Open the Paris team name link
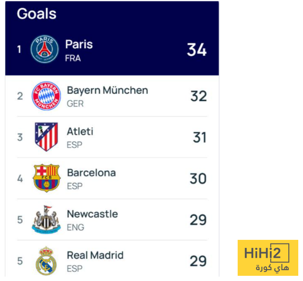 (79, 44)
